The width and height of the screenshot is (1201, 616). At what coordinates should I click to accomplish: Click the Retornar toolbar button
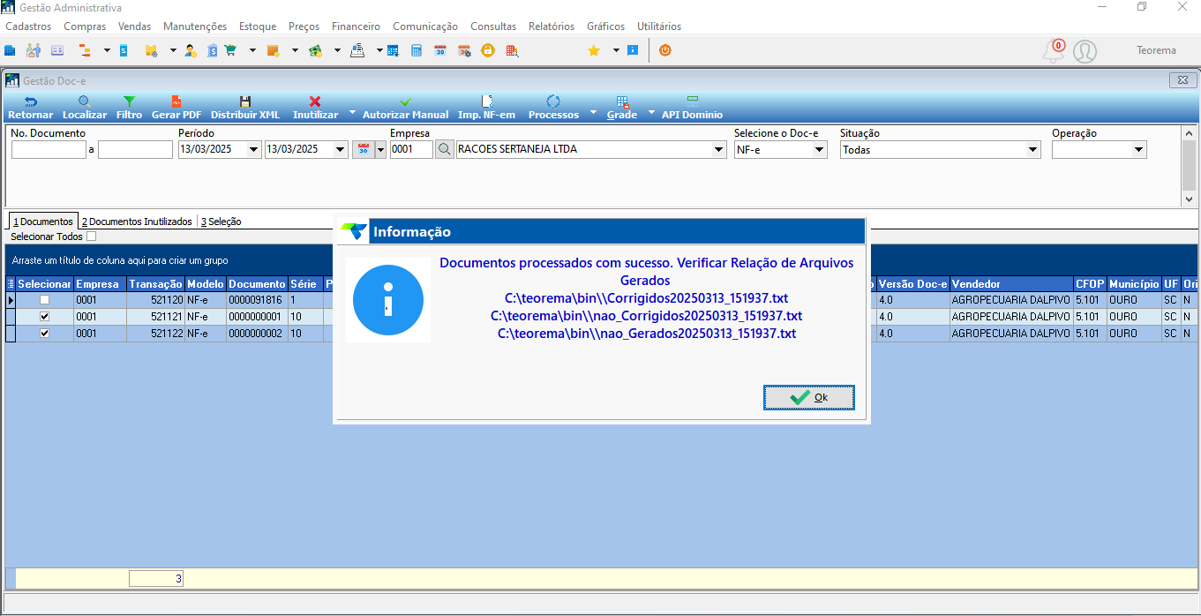click(x=30, y=108)
